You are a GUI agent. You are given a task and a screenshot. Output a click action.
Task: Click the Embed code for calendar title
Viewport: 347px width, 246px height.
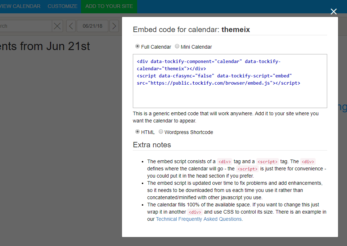(191, 30)
